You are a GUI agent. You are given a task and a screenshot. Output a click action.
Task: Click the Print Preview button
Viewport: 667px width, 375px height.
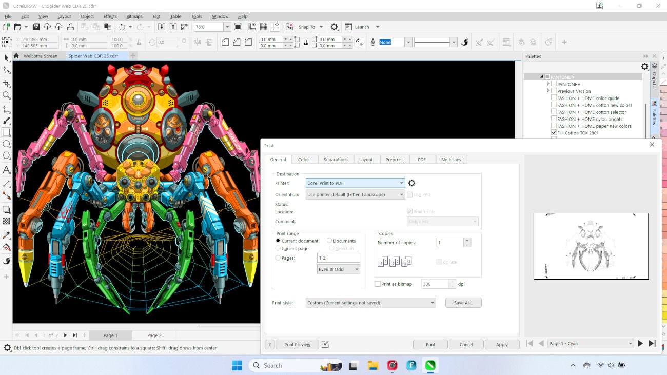coord(297,344)
